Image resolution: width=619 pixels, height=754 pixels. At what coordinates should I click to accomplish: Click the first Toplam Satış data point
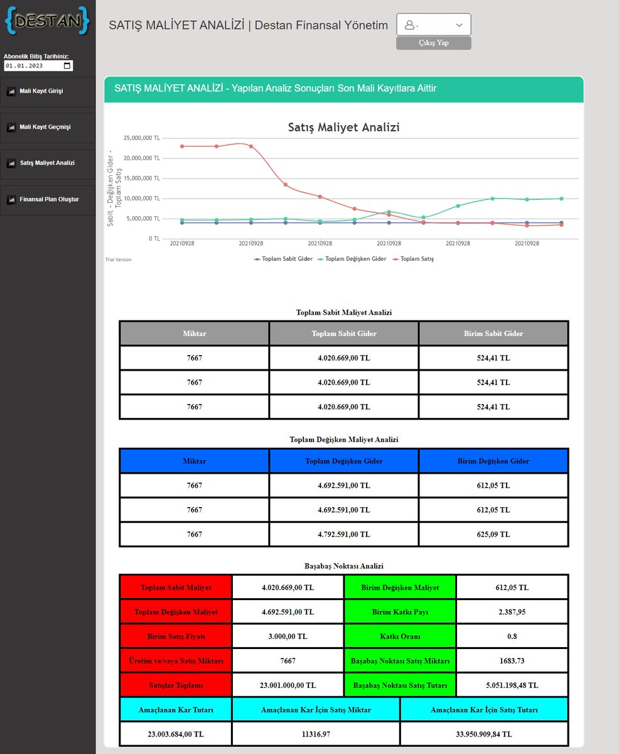click(182, 146)
